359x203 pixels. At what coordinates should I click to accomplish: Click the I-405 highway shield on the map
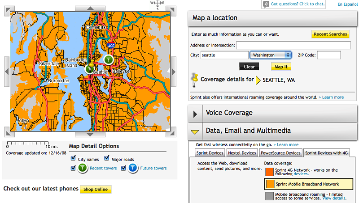(111, 45)
